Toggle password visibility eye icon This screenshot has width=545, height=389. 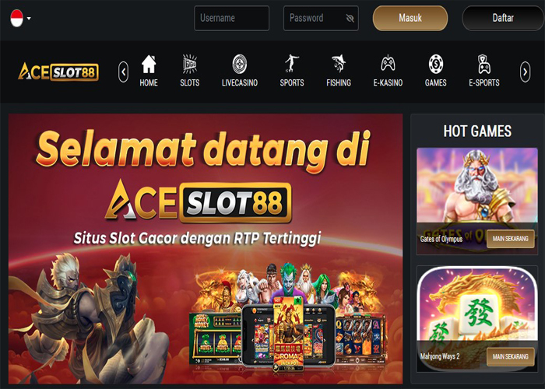(350, 18)
